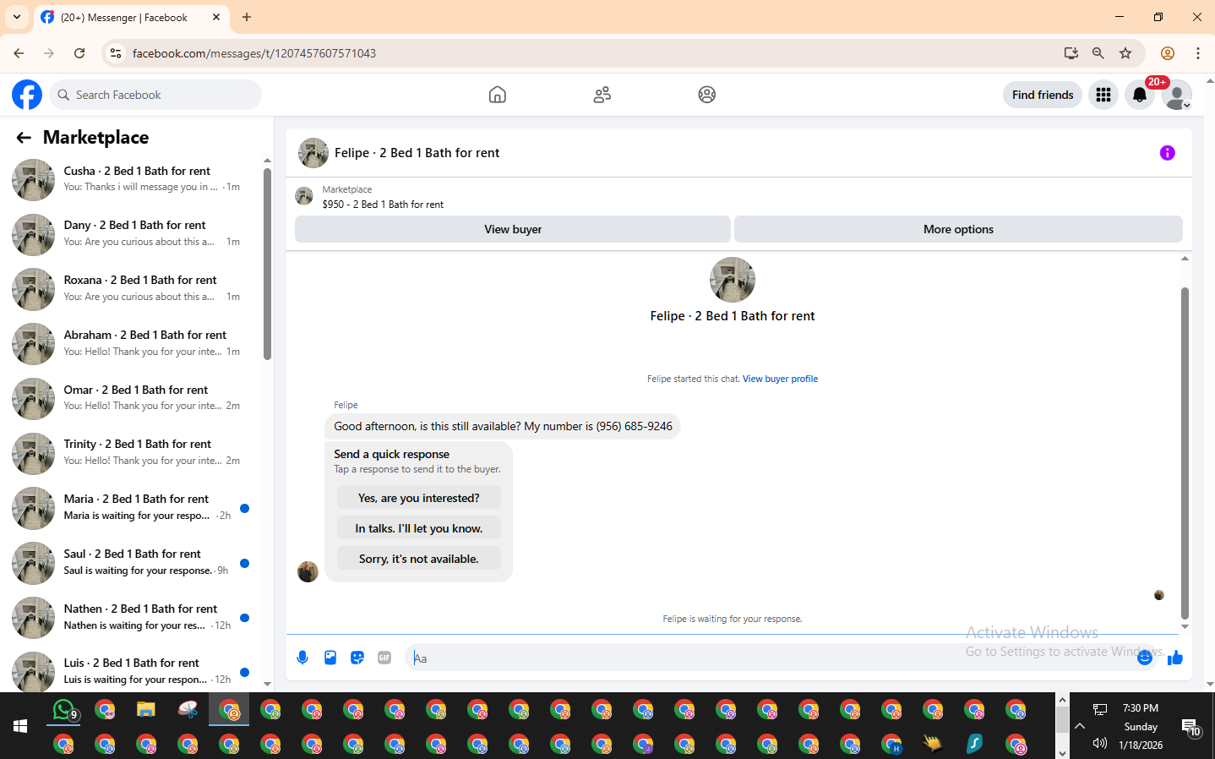Open the conversation information icon
This screenshot has width=1215, height=759.
(x=1168, y=153)
